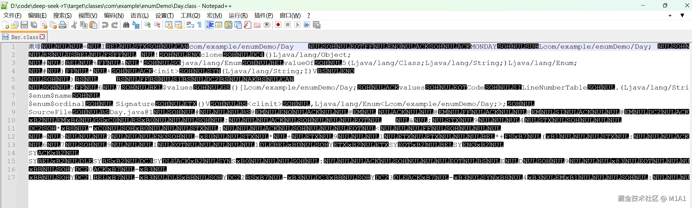Open Find with binoculars icon

pyautogui.click(x=126, y=25)
